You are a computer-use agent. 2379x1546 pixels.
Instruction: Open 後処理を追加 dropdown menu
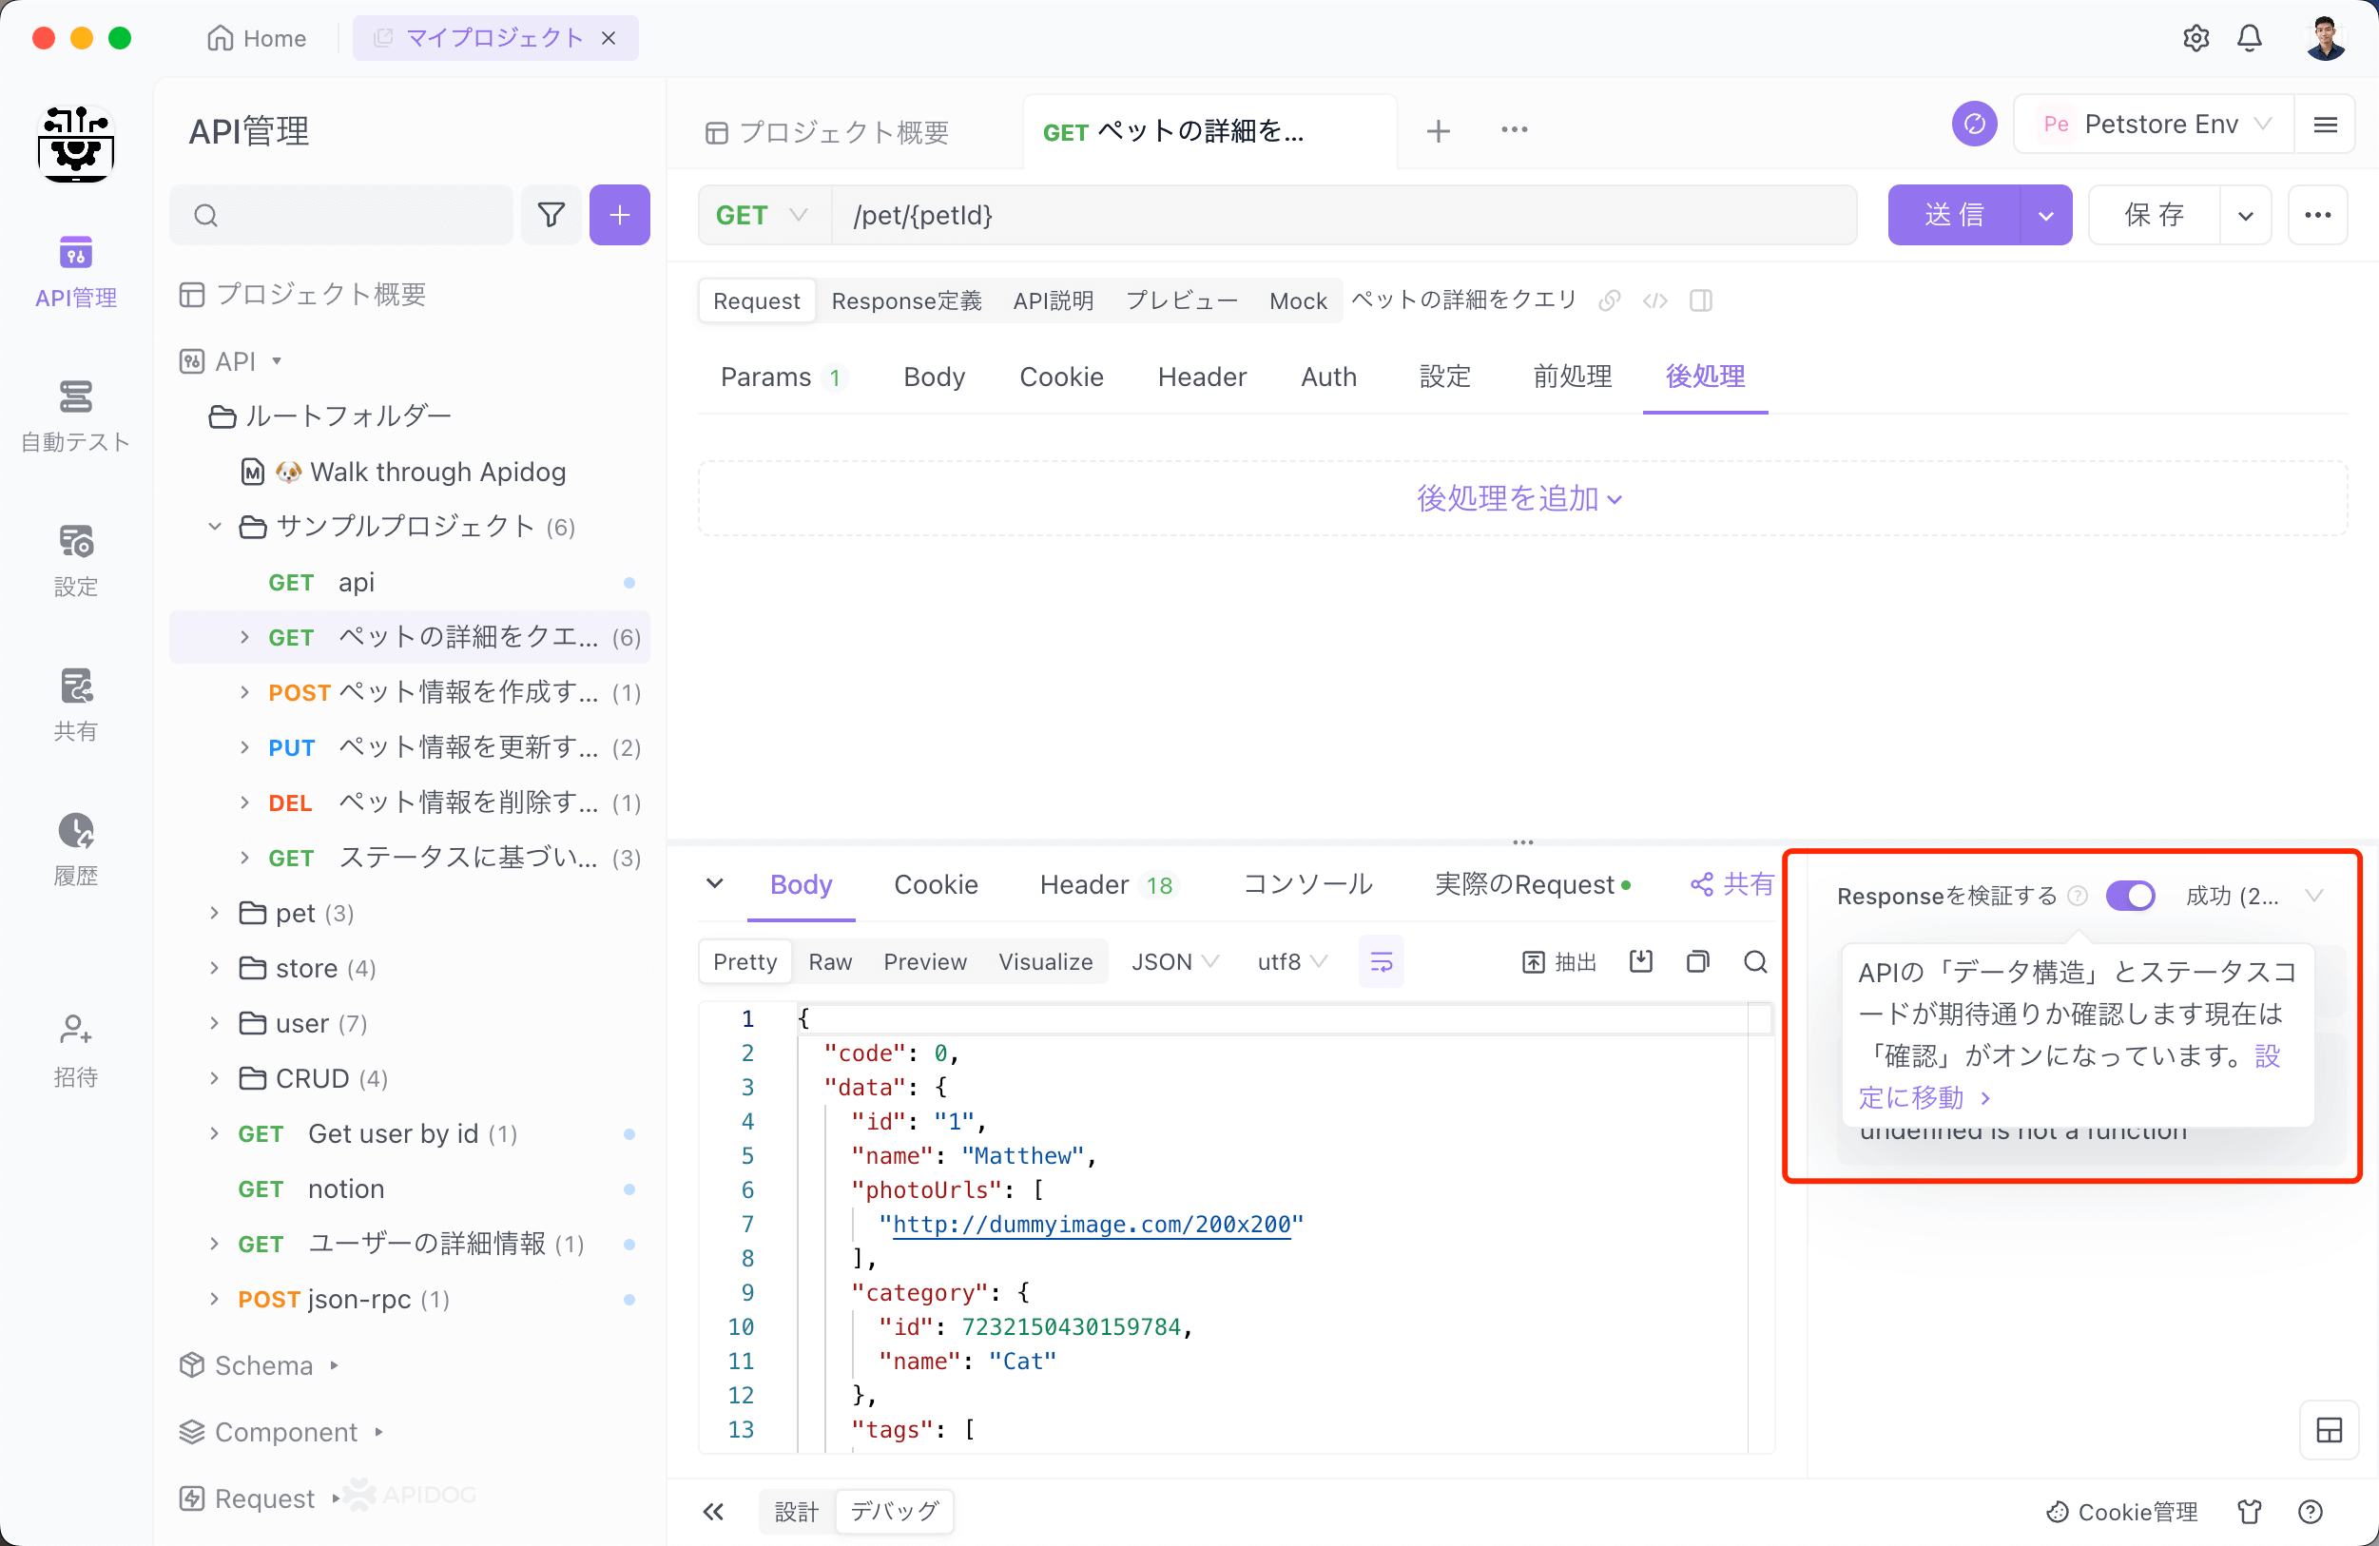point(1518,499)
